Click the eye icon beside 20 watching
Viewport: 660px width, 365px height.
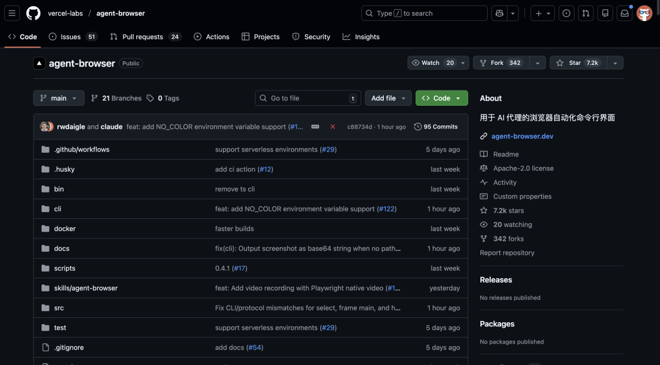coord(483,224)
